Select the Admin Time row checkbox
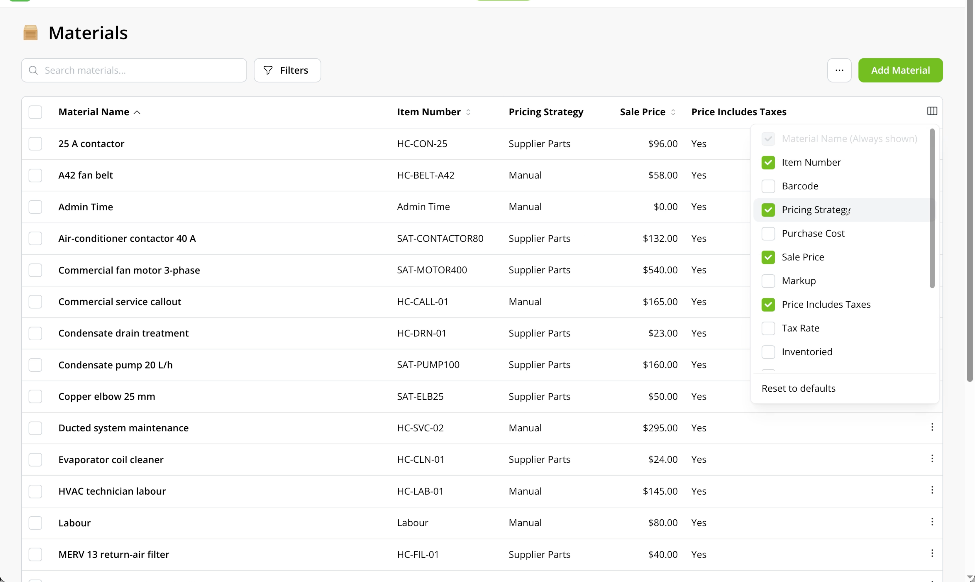 (x=35, y=207)
